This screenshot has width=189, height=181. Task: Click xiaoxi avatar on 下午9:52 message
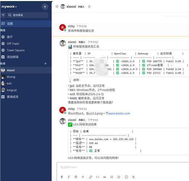tap(63, 43)
